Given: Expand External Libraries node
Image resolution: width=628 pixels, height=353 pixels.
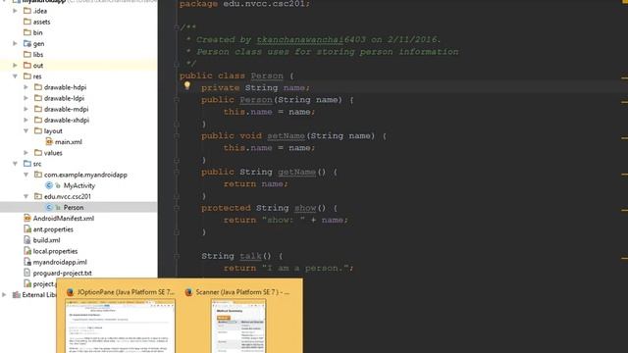Looking at the screenshot, I should pyautogui.click(x=4, y=294).
